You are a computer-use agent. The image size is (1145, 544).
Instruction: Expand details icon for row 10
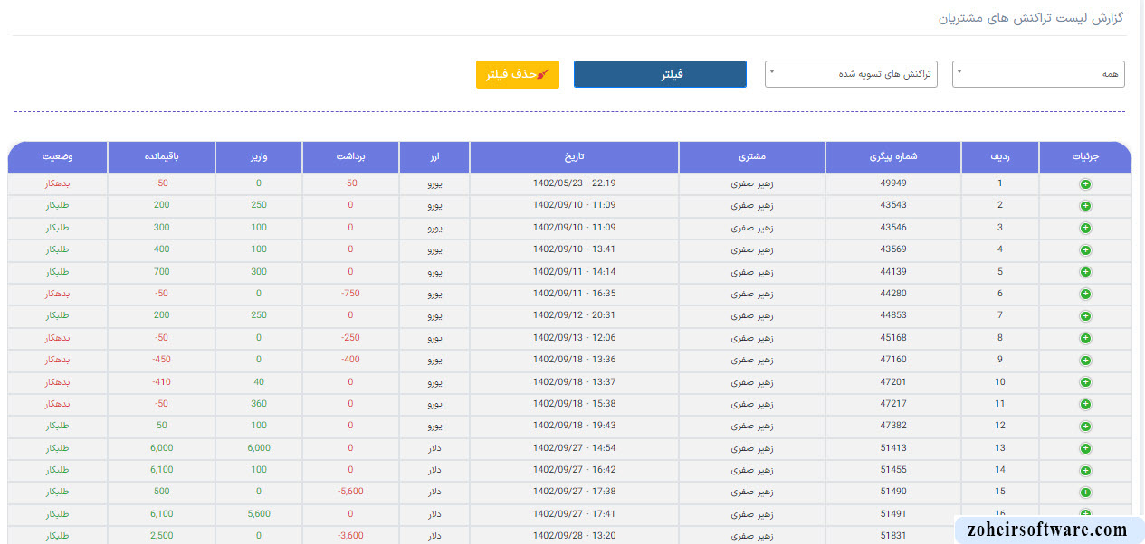(x=1085, y=382)
